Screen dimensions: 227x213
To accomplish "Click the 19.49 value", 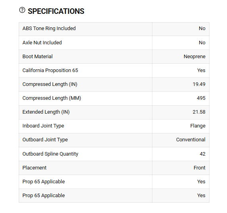I will 199,84.
